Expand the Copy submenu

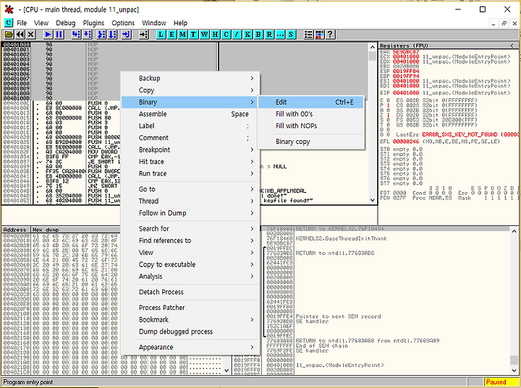coord(190,90)
